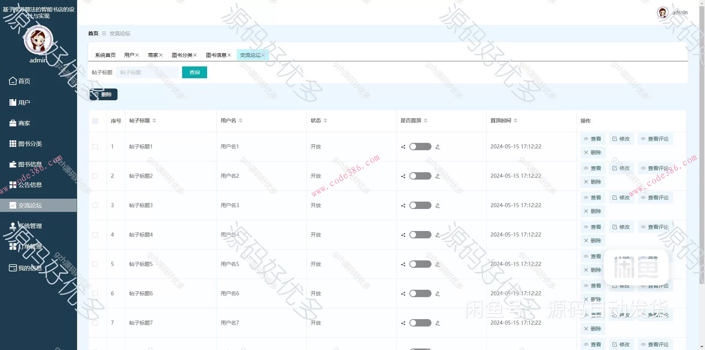The width and height of the screenshot is (705, 350).
Task: Tick the checkbox for row 帖子标题5
Action: tap(95, 264)
